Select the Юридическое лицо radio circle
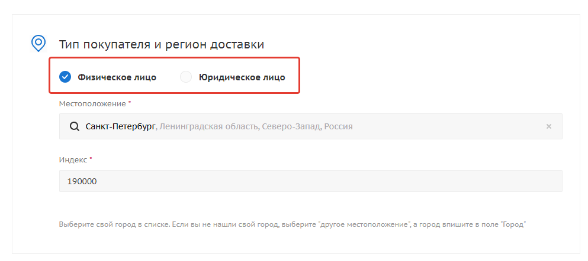Viewport: 588px width, 261px height. (186, 77)
